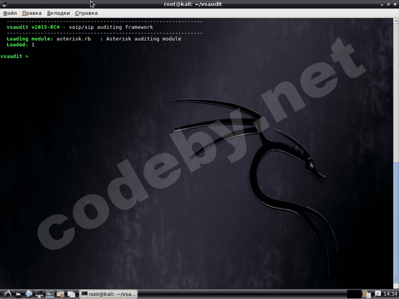Click the 'Loaded: 1' line

[20, 45]
